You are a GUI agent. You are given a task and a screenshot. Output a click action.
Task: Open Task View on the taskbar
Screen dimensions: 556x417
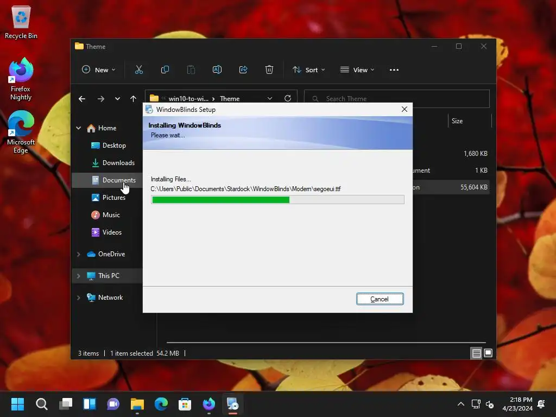pos(66,404)
